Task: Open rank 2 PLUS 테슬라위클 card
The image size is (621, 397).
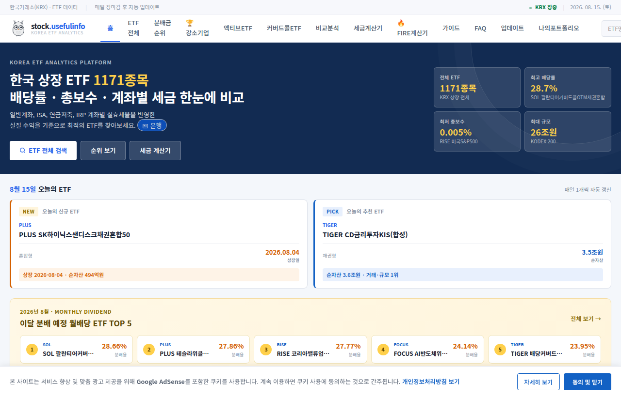Action: pos(193,350)
